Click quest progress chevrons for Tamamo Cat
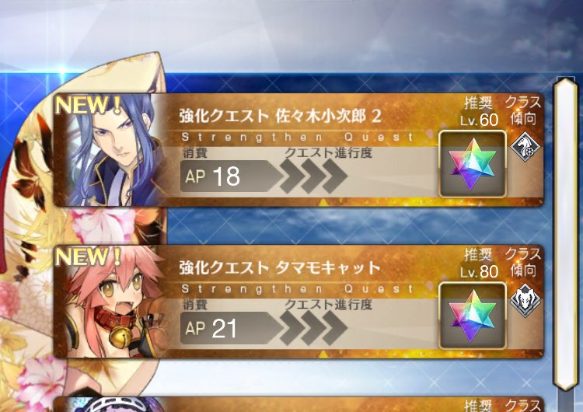 click(x=313, y=328)
